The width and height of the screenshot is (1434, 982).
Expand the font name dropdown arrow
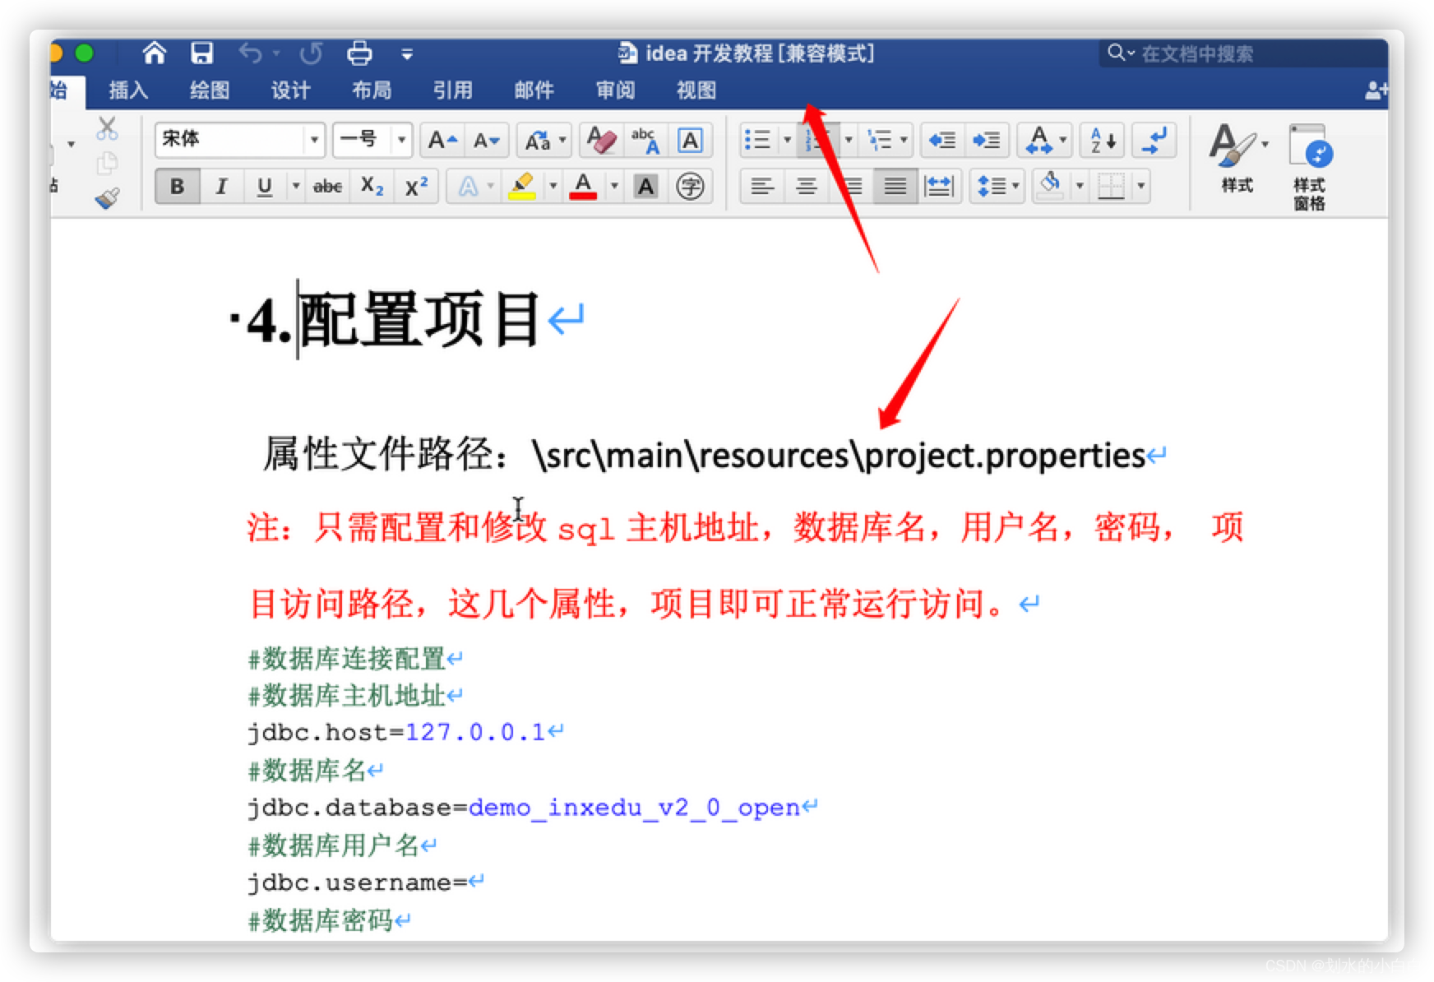[314, 140]
